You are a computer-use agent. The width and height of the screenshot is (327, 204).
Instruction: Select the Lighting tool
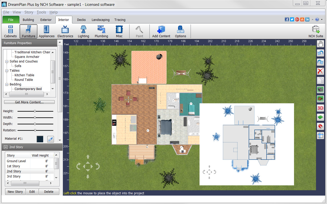point(83,31)
